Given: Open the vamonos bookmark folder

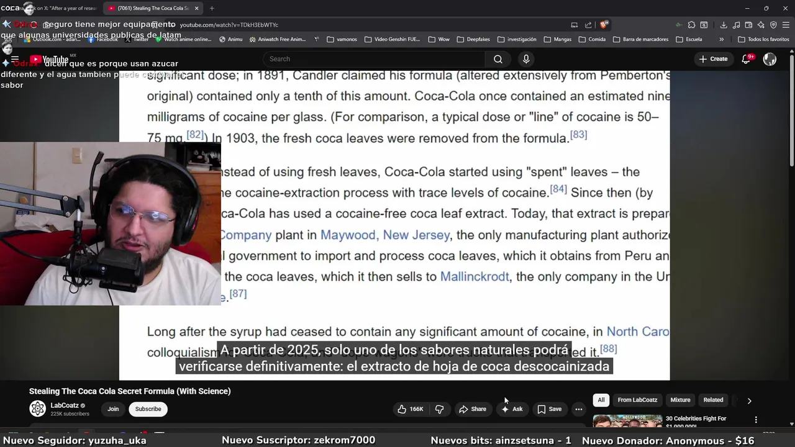Looking at the screenshot, I should [x=342, y=39].
